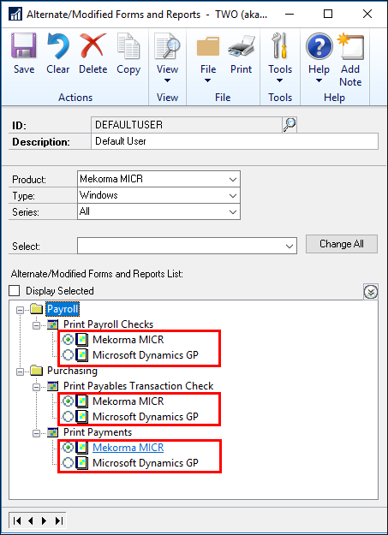Click the Clear undo arrow icon
Viewport: 388px width, 535px height.
click(57, 46)
